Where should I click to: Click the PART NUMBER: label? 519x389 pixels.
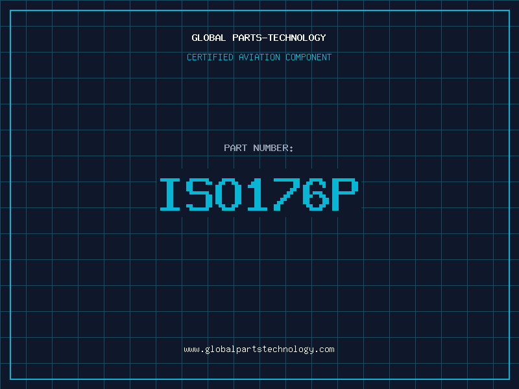259,148
